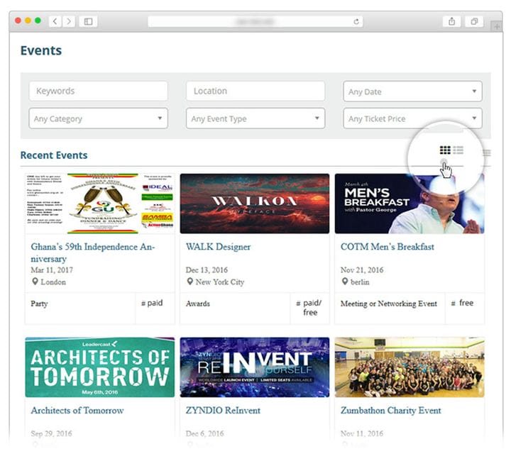Click the Dec 6, 2016 date
511x461 pixels.
pyautogui.click(x=204, y=433)
